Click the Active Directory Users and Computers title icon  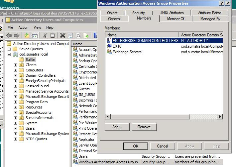pyautogui.click(x=8, y=20)
